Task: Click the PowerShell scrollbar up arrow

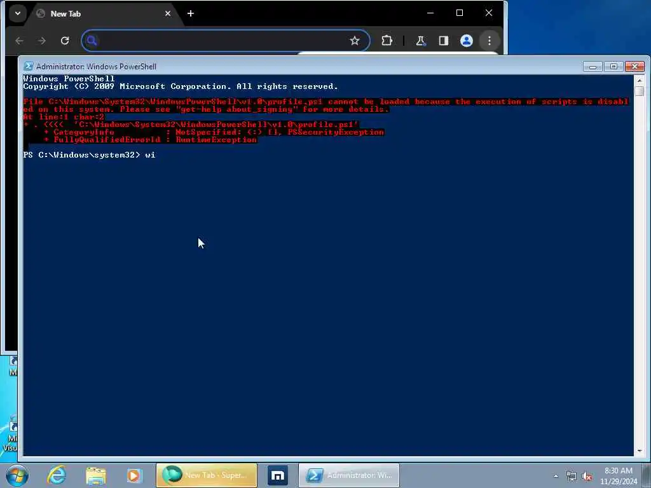Action: click(x=640, y=81)
